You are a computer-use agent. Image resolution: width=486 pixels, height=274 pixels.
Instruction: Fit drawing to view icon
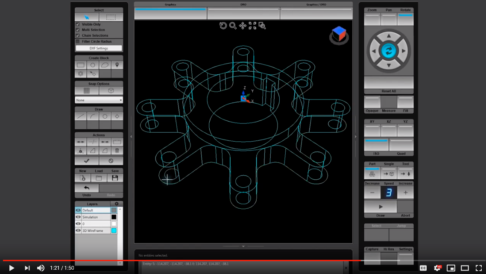(252, 26)
